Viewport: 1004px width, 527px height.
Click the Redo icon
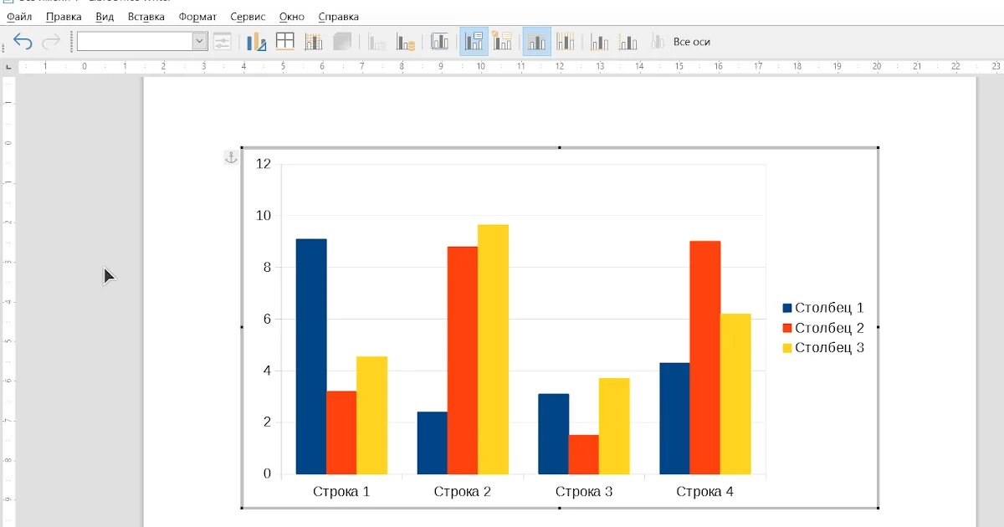pos(50,39)
